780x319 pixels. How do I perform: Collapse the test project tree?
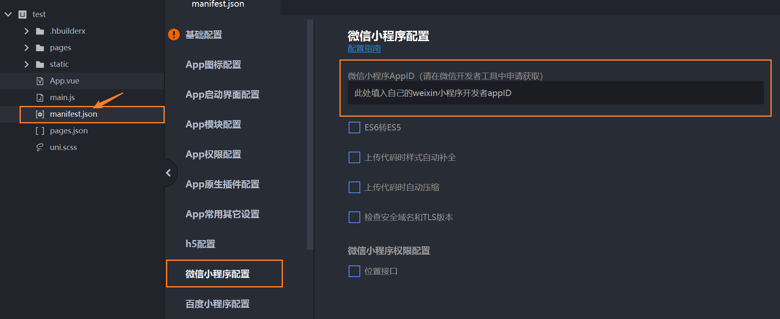click(x=7, y=14)
